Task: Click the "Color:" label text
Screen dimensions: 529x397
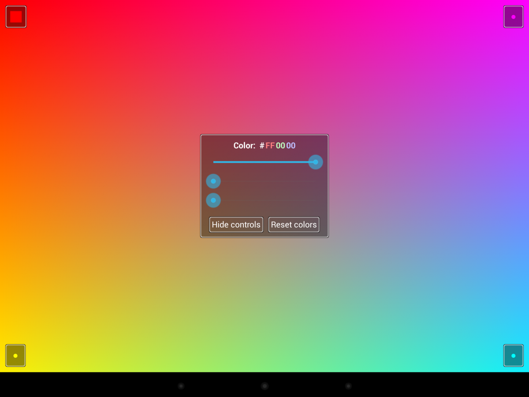Action: click(244, 146)
